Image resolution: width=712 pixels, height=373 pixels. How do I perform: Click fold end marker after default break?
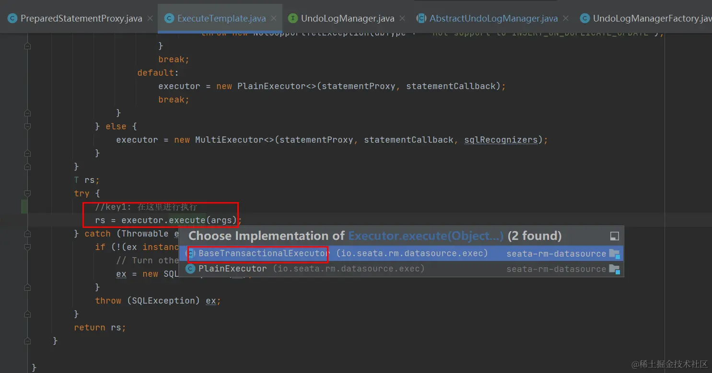click(x=27, y=113)
